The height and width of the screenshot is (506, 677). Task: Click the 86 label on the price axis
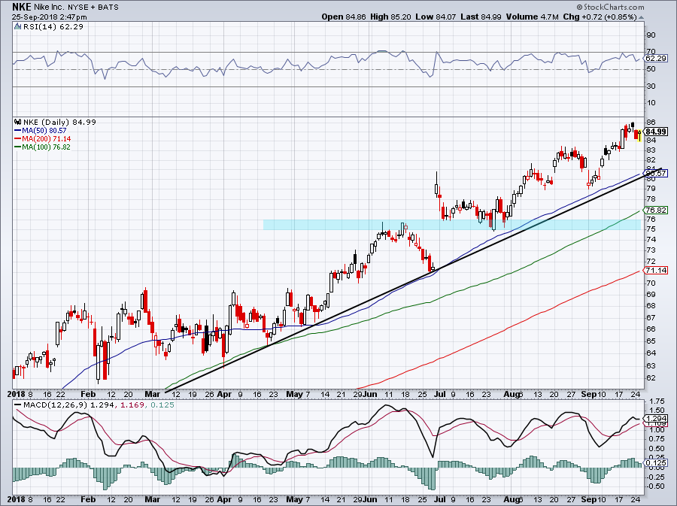(x=651, y=123)
